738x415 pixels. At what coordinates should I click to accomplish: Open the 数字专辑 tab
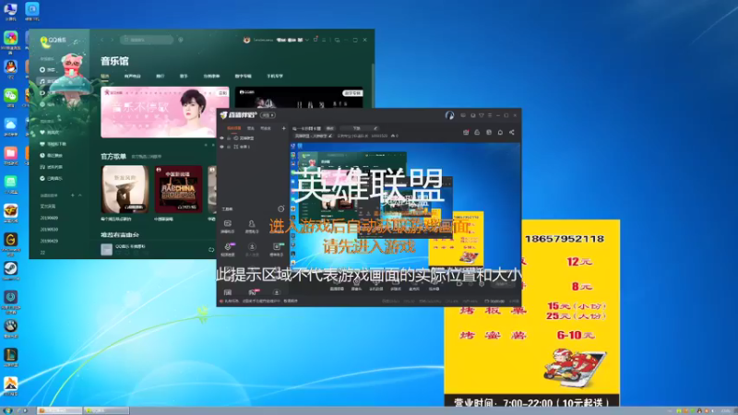pyautogui.click(x=244, y=76)
